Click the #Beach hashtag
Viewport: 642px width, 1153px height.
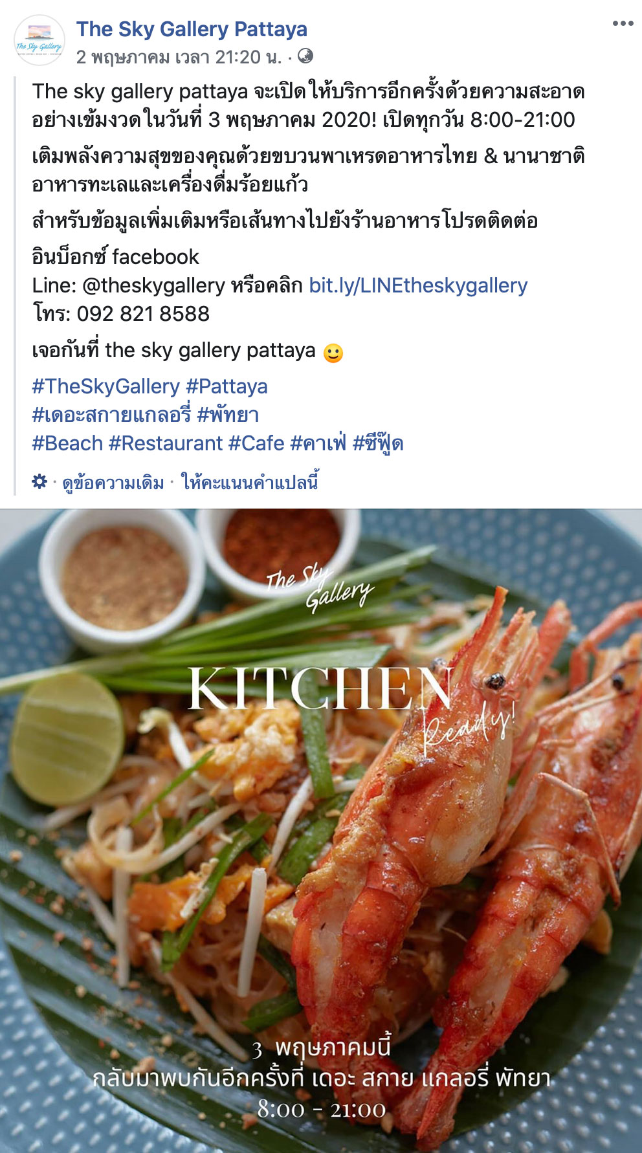click(67, 443)
